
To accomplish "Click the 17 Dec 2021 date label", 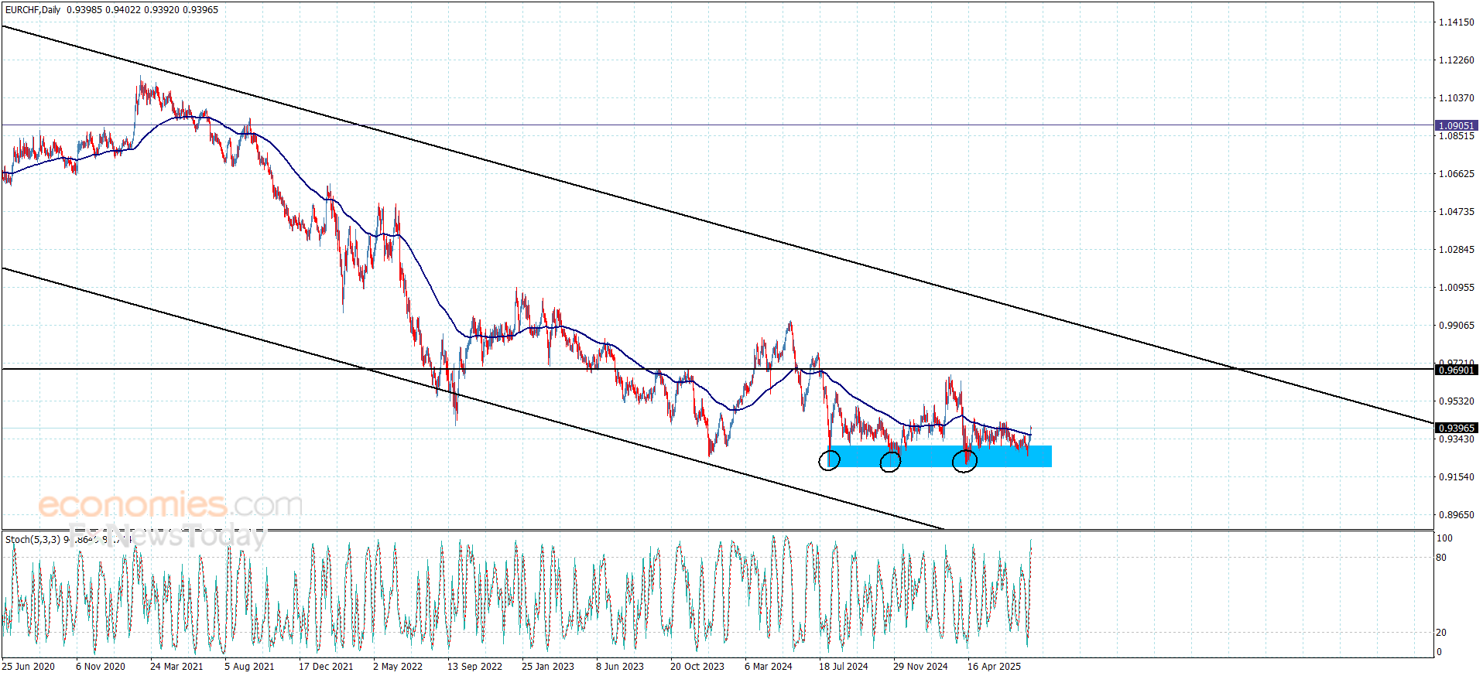I will tap(326, 667).
